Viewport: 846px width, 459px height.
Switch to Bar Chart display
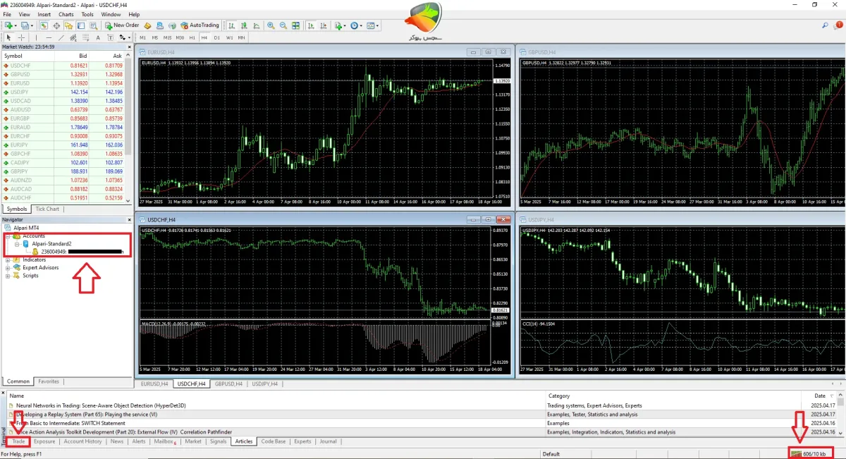coord(231,25)
